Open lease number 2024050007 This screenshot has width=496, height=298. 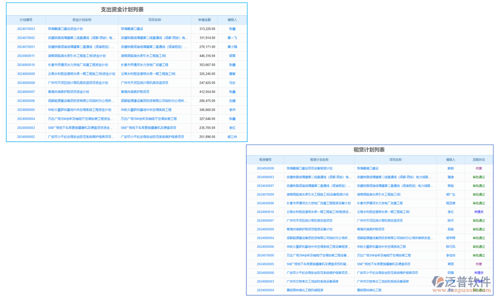pyautogui.click(x=265, y=221)
